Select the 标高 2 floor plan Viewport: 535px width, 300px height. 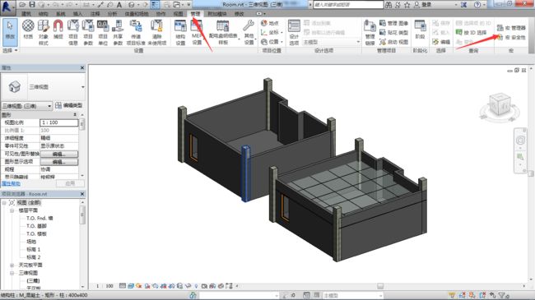[34, 257]
